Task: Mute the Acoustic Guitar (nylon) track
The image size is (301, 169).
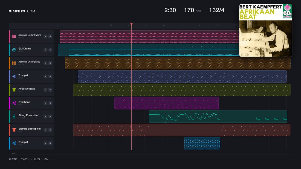Action: click(45, 36)
